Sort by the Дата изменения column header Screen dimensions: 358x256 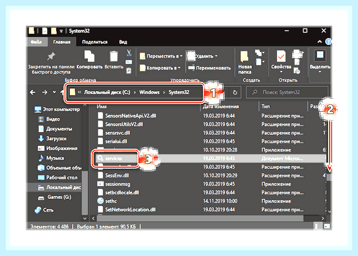[x=221, y=107]
